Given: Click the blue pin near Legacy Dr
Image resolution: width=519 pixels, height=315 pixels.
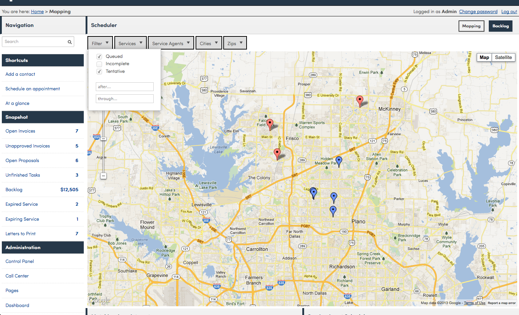Looking at the screenshot, I should 314,194.
